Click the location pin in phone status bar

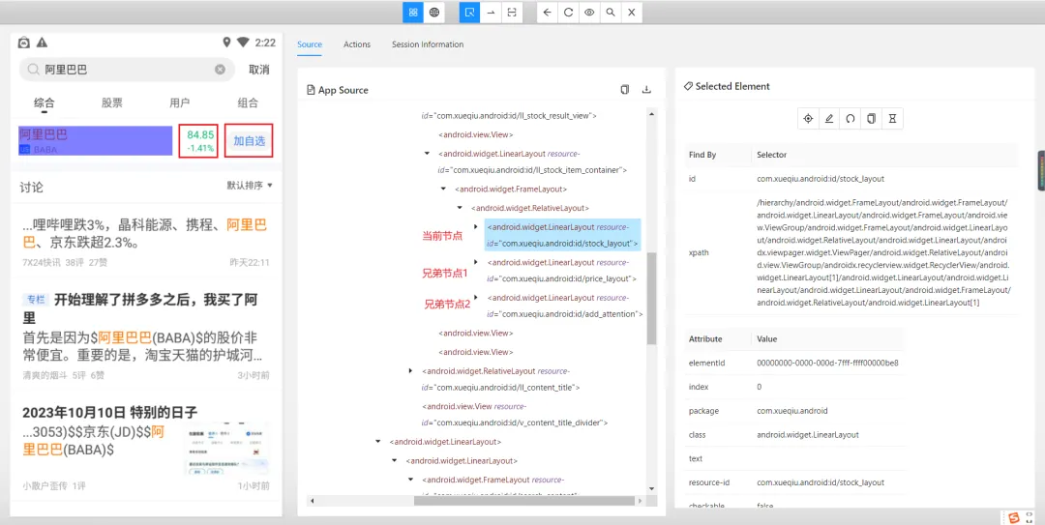point(226,43)
